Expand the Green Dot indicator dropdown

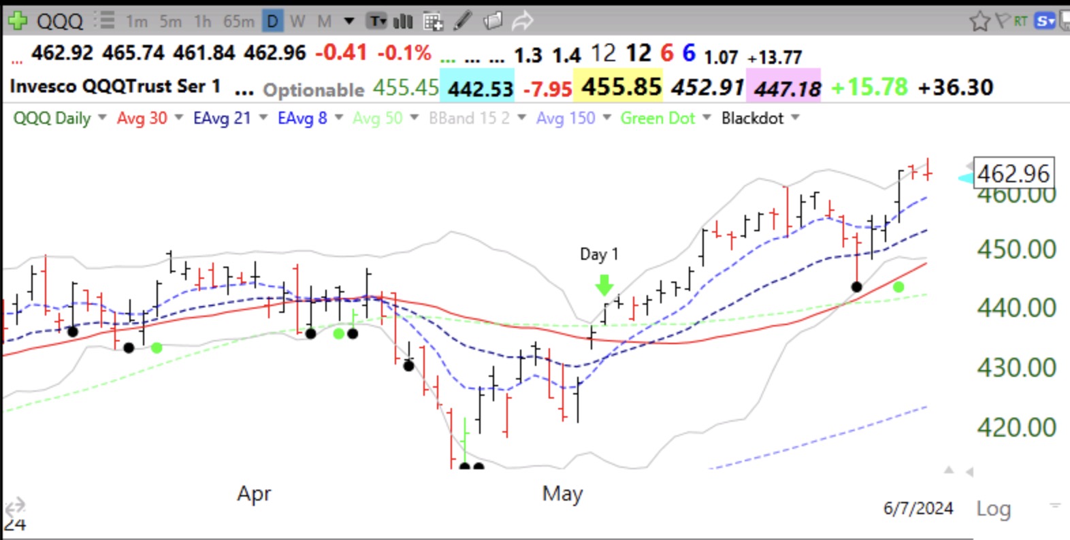[707, 118]
